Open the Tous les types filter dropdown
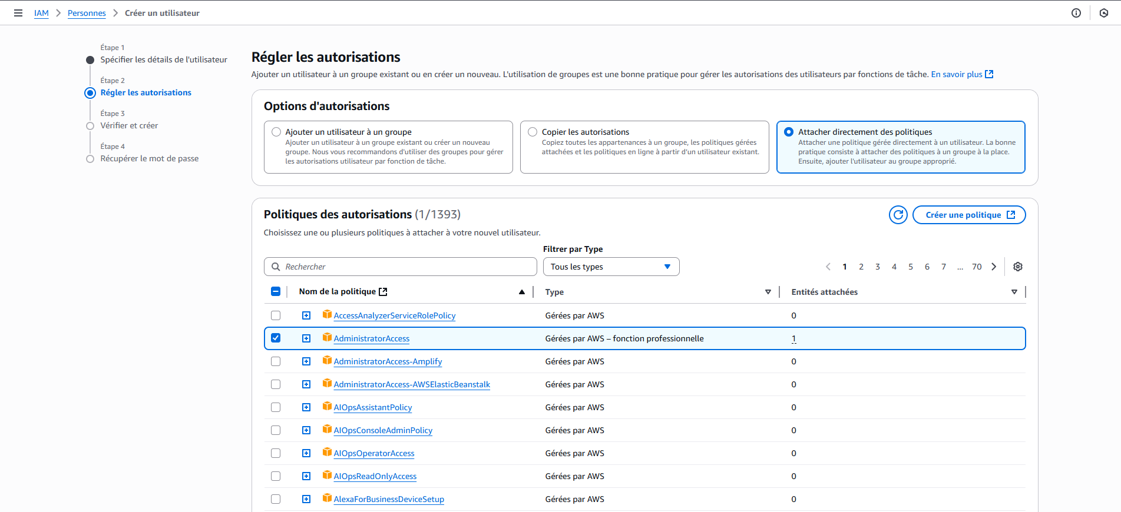Viewport: 1121px width, 512px height. tap(611, 267)
